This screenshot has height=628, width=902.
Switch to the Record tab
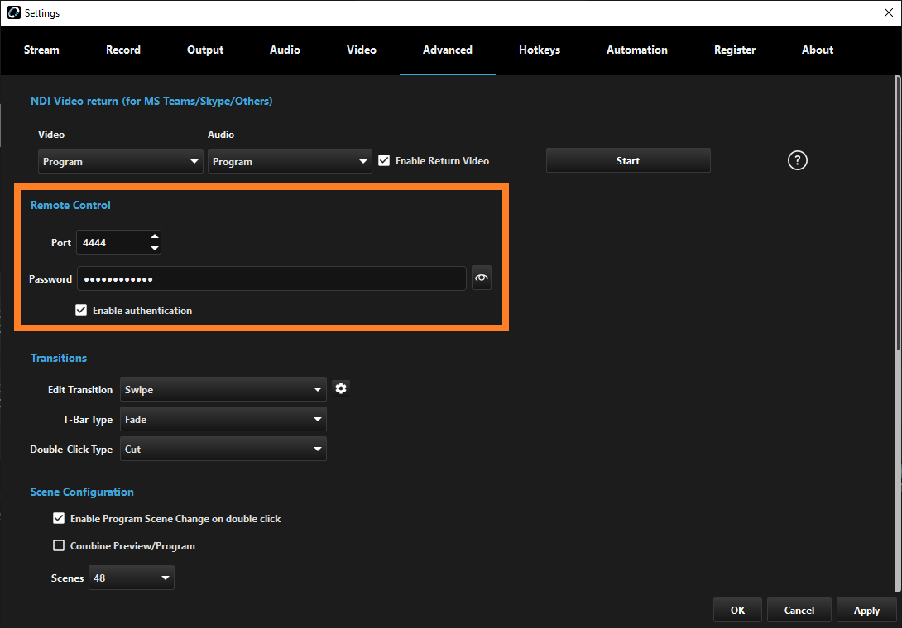[x=123, y=50]
